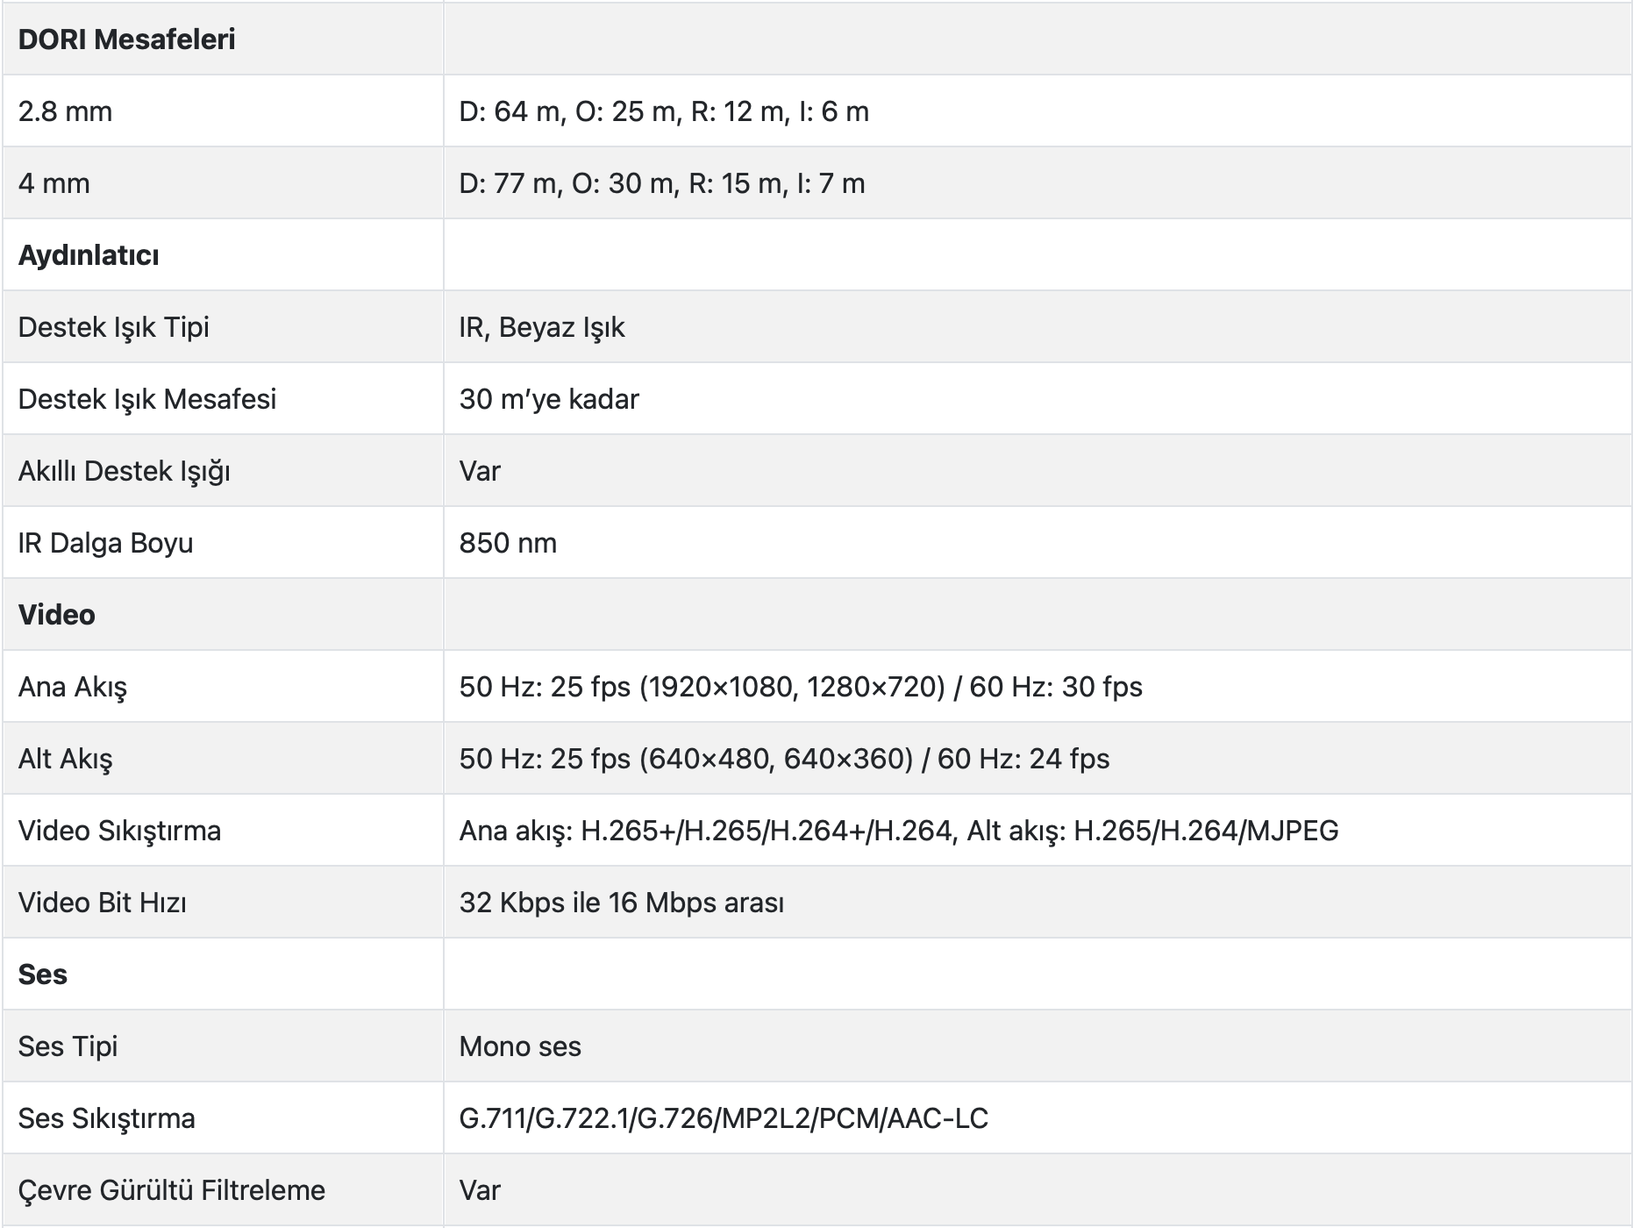The height and width of the screenshot is (1228, 1633).
Task: Click the 850 nm wavelength value
Action: click(508, 543)
